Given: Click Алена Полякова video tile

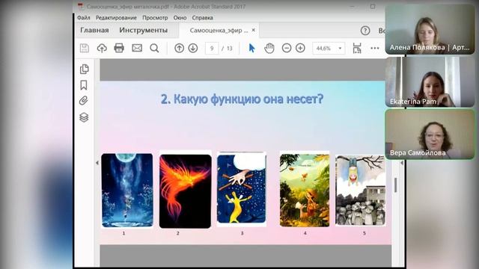Looking at the screenshot, I should click(x=430, y=30).
